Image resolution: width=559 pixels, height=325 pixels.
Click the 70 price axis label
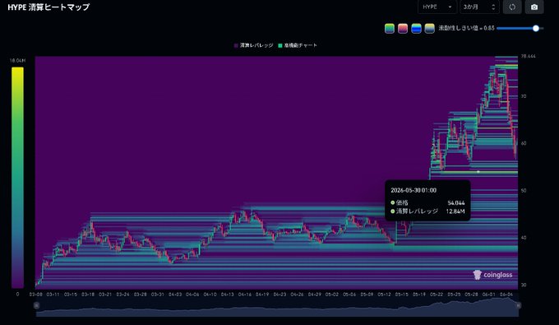pyautogui.click(x=524, y=96)
